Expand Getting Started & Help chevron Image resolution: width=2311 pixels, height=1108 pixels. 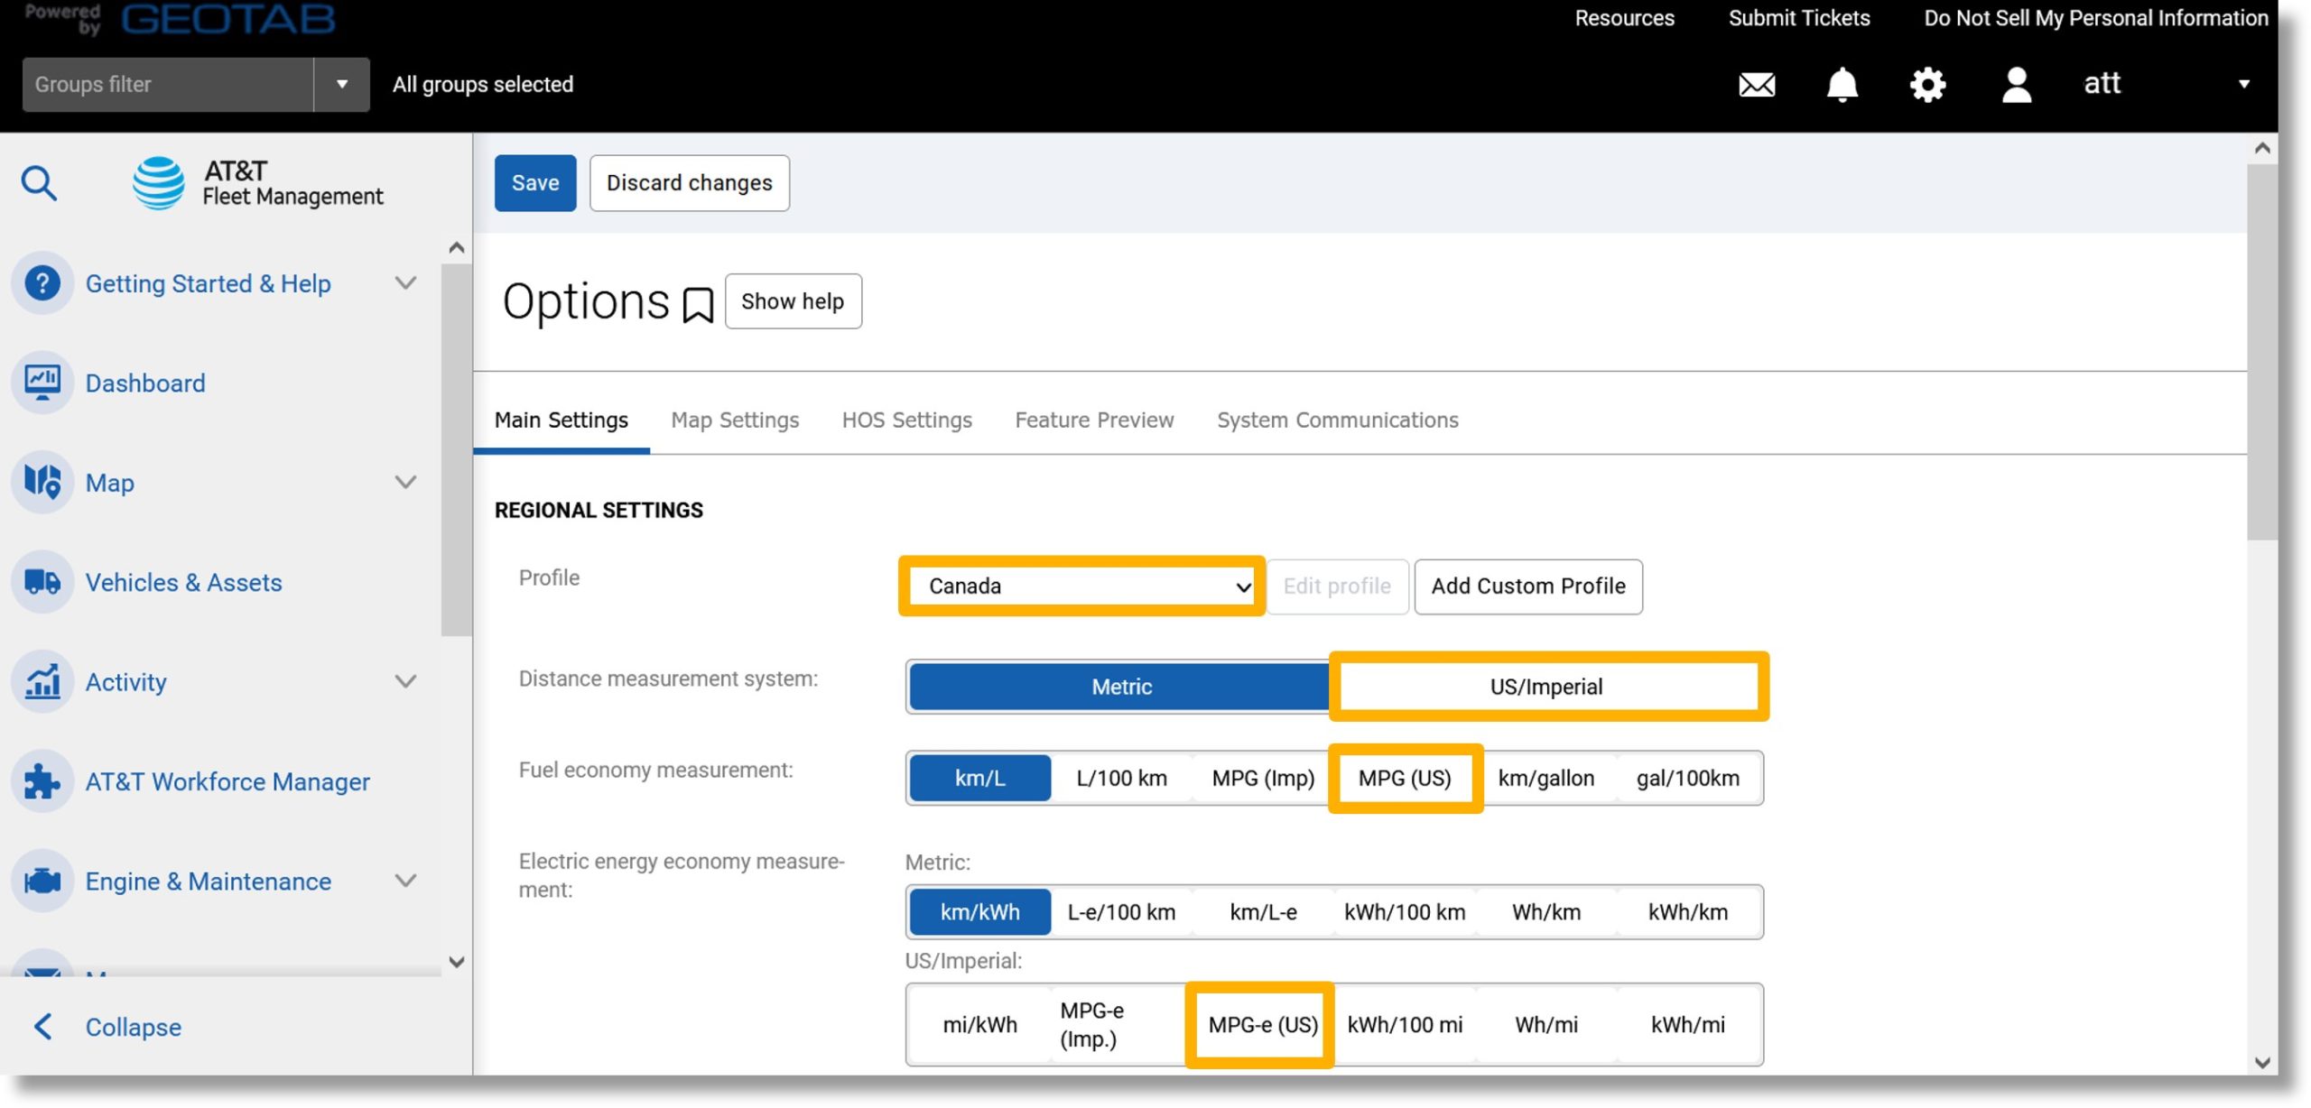[406, 283]
